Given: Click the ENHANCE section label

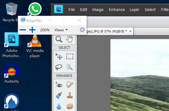Looking at the screenshot, I should (64, 76).
